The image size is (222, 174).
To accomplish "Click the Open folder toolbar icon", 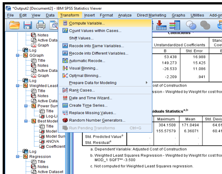I will [14, 25].
